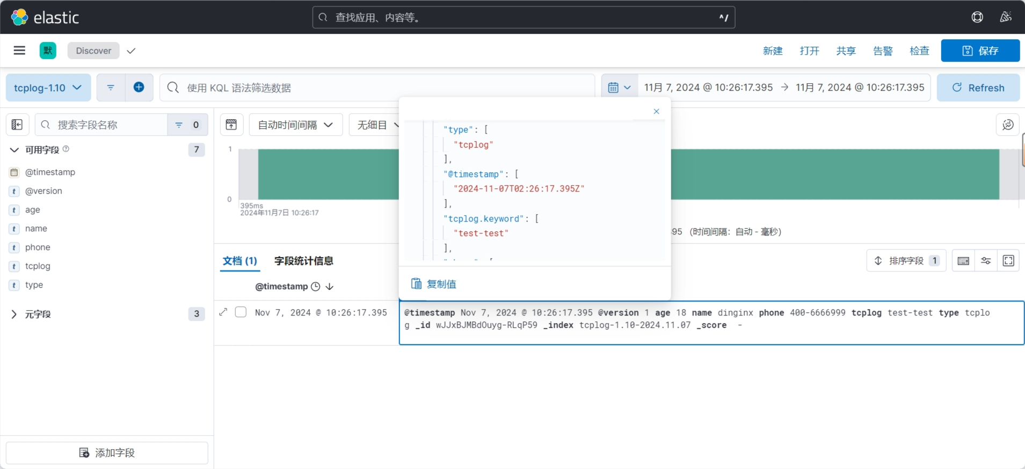Add a filter with the plus icon
Screen dimensions: 1025x469
pos(139,87)
